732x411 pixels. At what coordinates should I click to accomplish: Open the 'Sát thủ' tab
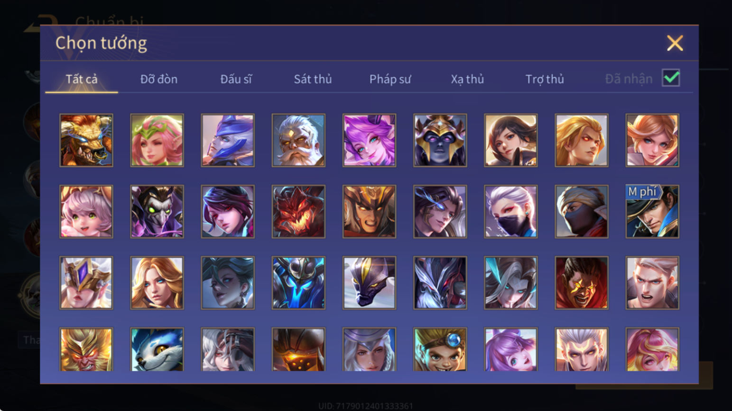313,79
